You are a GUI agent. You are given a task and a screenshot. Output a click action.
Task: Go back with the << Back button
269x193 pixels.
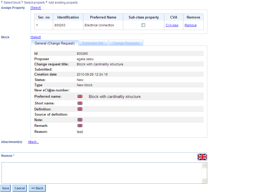pos(37,188)
